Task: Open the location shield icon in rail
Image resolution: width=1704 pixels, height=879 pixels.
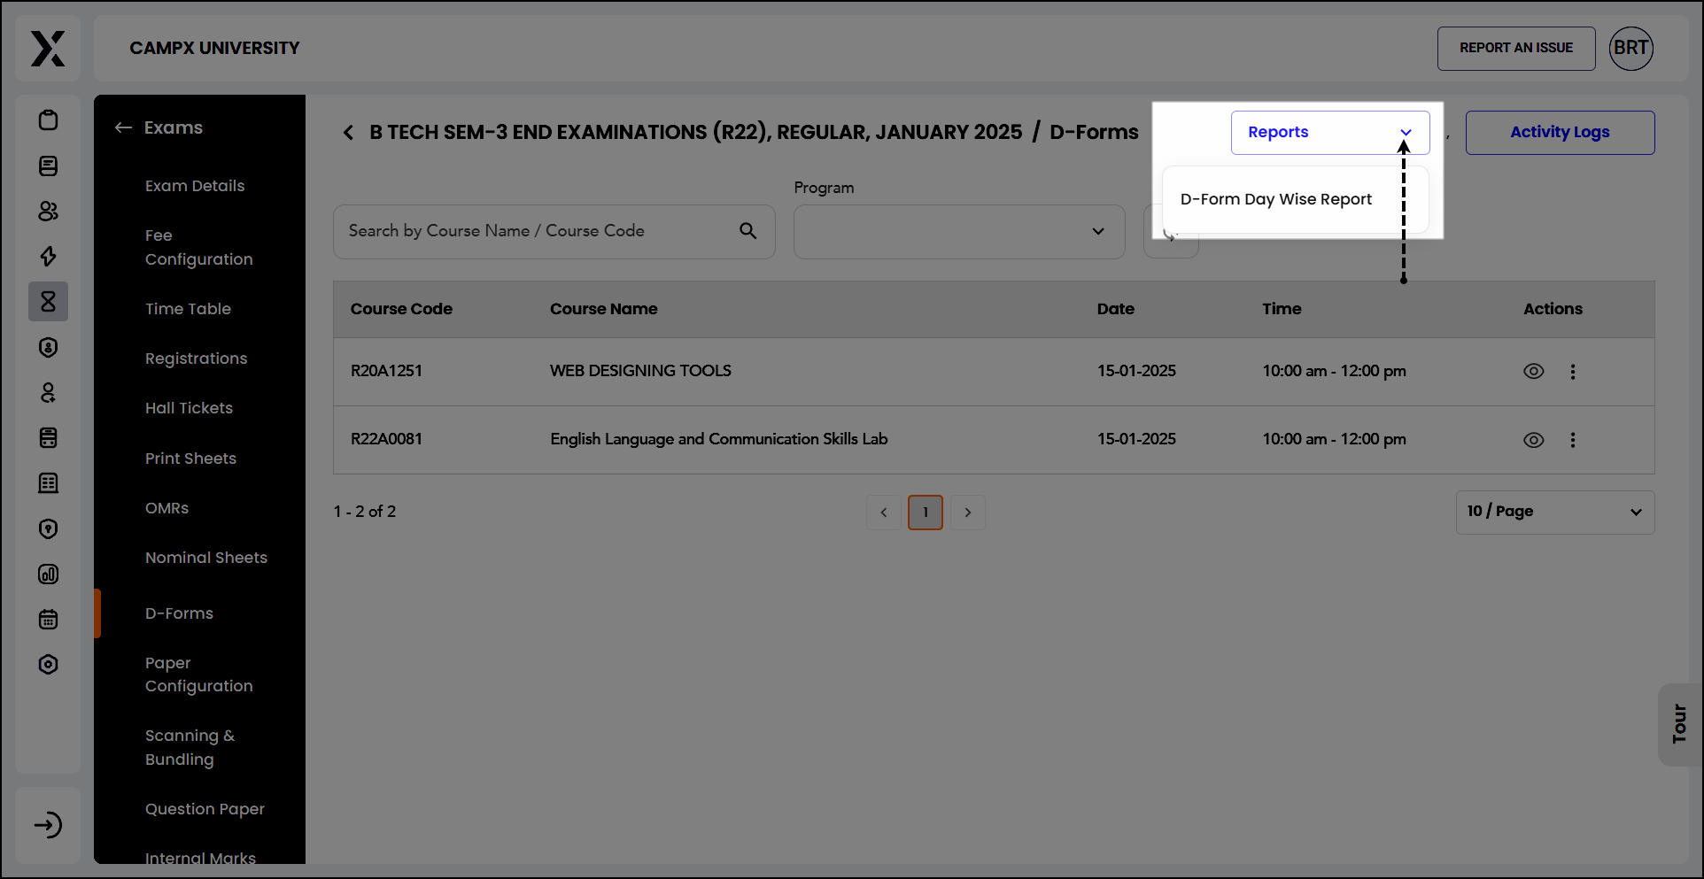Action: point(49,528)
